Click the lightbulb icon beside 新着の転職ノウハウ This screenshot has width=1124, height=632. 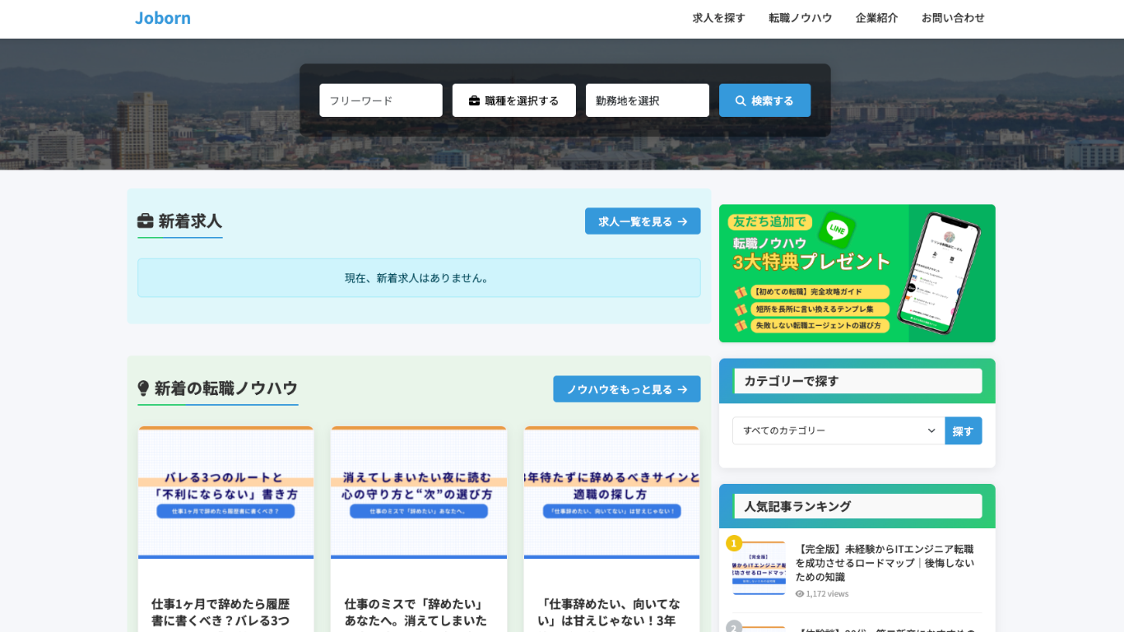click(x=143, y=388)
